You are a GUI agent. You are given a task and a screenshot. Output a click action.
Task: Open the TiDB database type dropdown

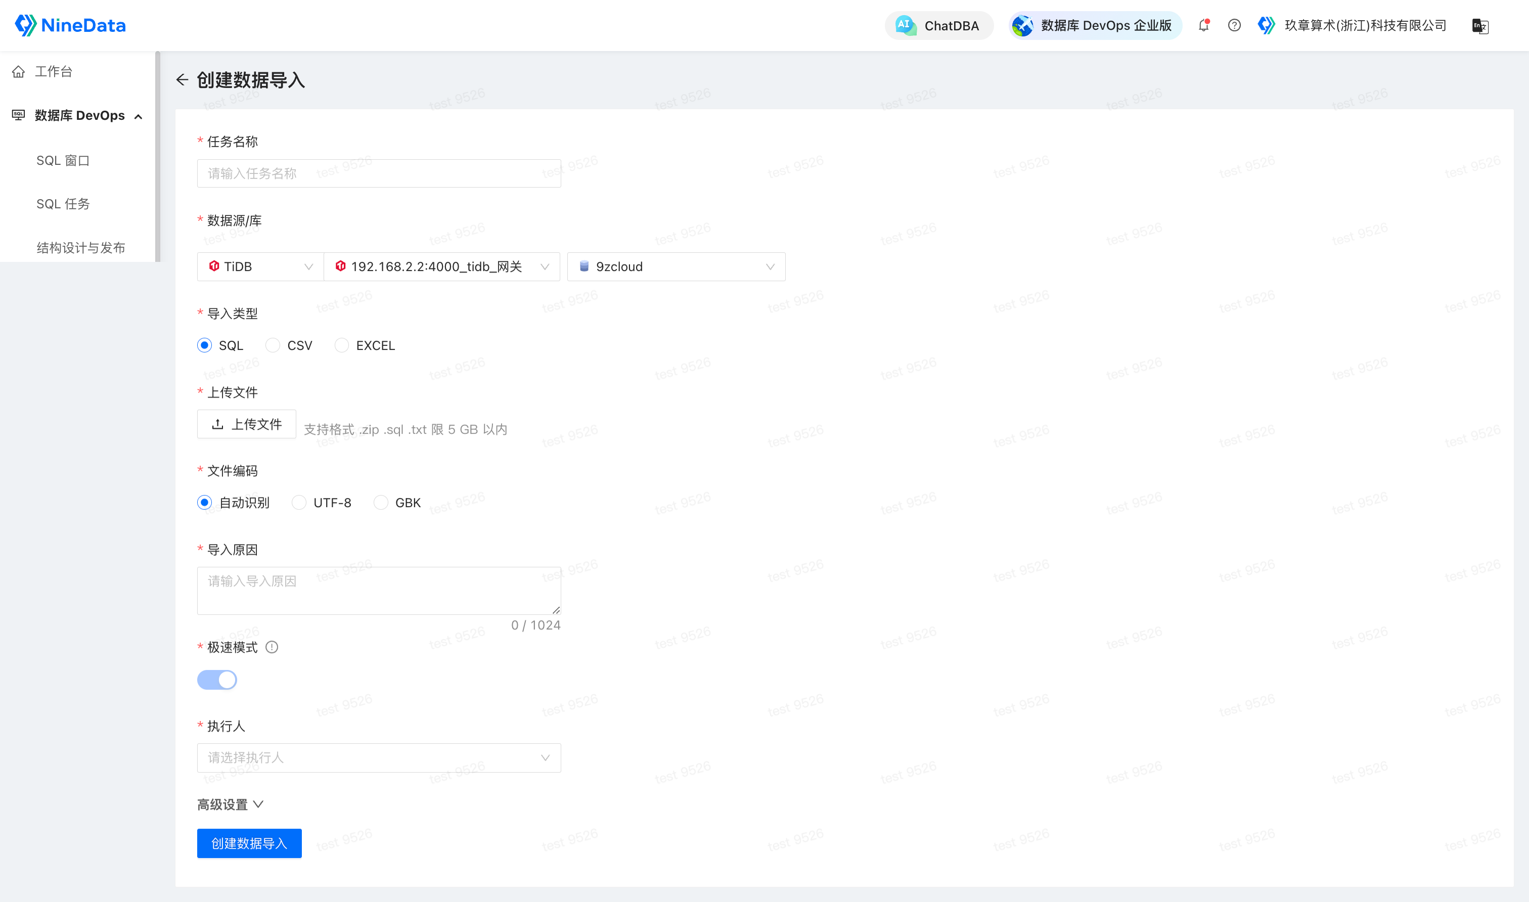pyautogui.click(x=260, y=267)
